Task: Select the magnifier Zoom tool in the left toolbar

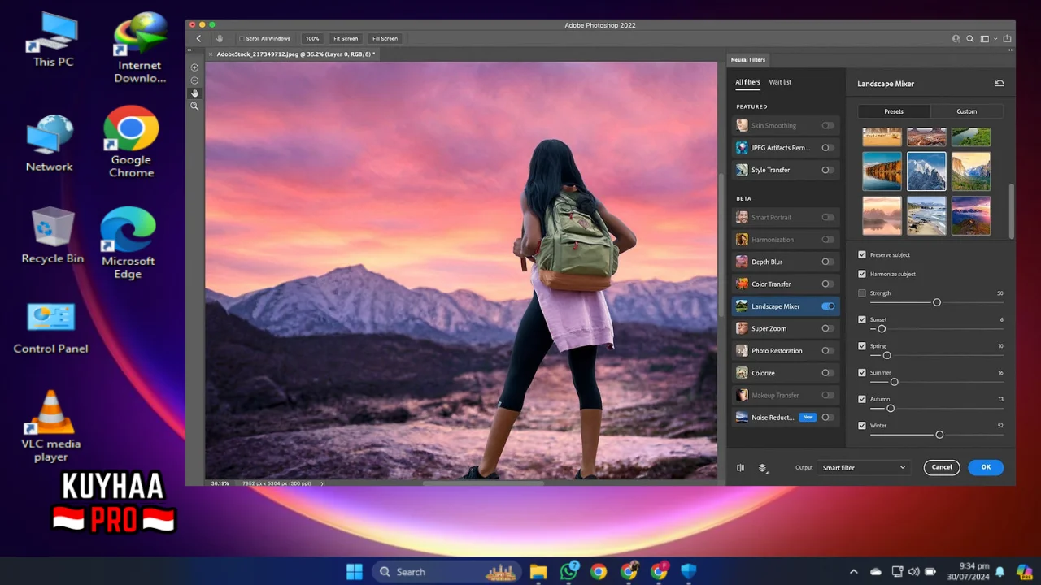Action: click(194, 106)
